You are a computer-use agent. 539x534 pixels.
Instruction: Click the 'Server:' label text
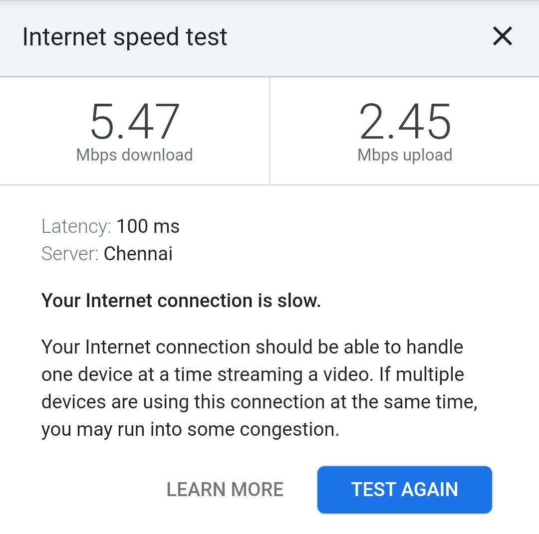pyautogui.click(x=69, y=254)
